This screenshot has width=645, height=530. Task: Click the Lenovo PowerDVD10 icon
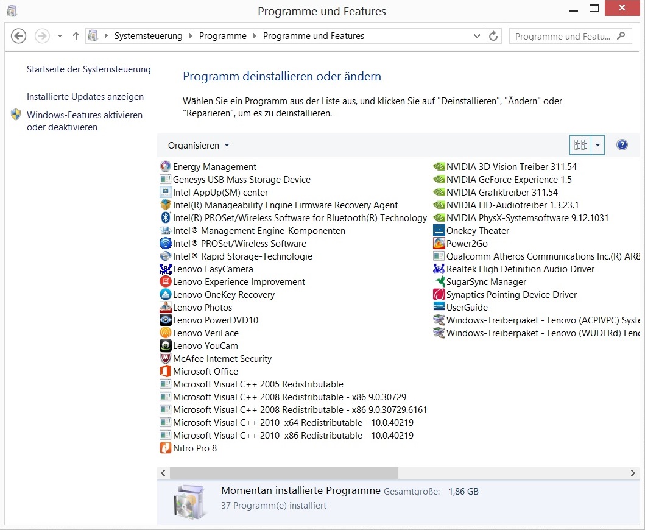click(166, 320)
